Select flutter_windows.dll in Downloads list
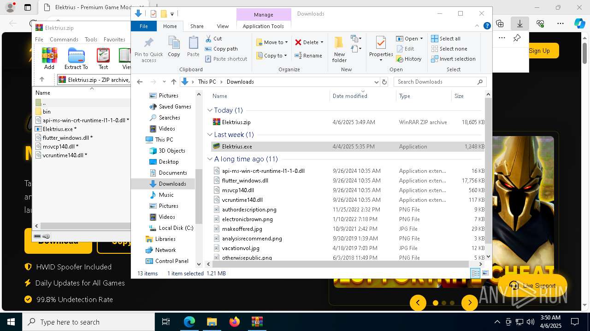The width and height of the screenshot is (590, 331). coord(245,181)
